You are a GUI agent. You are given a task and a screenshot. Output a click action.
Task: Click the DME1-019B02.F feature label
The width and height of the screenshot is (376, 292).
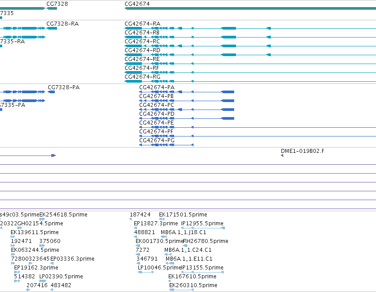pos(302,151)
